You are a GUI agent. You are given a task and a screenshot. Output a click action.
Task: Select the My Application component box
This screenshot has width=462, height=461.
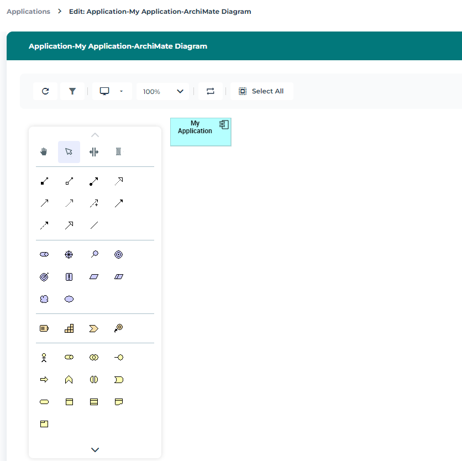(x=200, y=132)
